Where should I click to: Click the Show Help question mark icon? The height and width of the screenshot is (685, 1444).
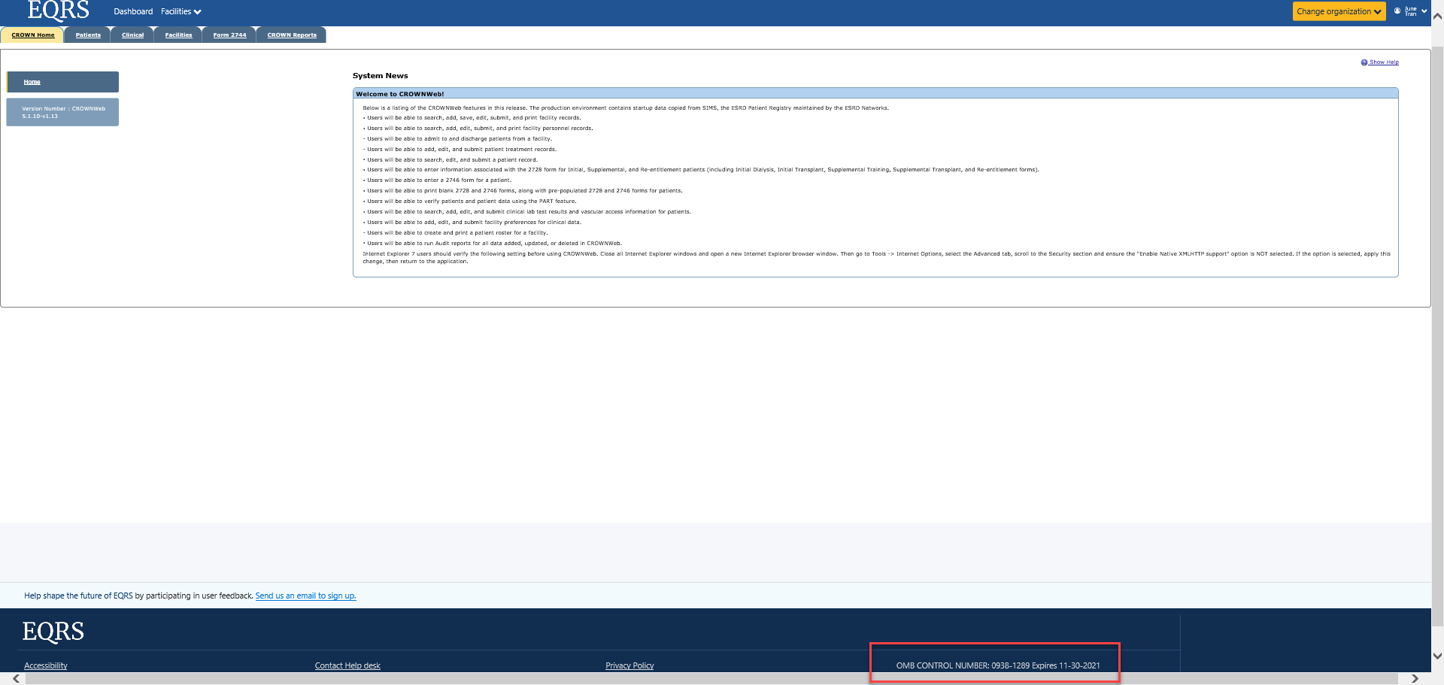(1364, 62)
